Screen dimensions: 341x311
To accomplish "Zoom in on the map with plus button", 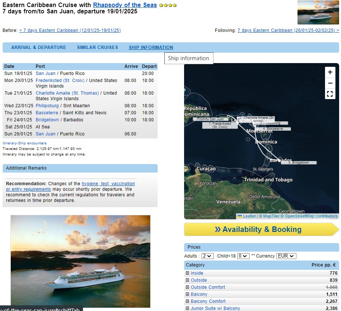I will pyautogui.click(x=330, y=72).
